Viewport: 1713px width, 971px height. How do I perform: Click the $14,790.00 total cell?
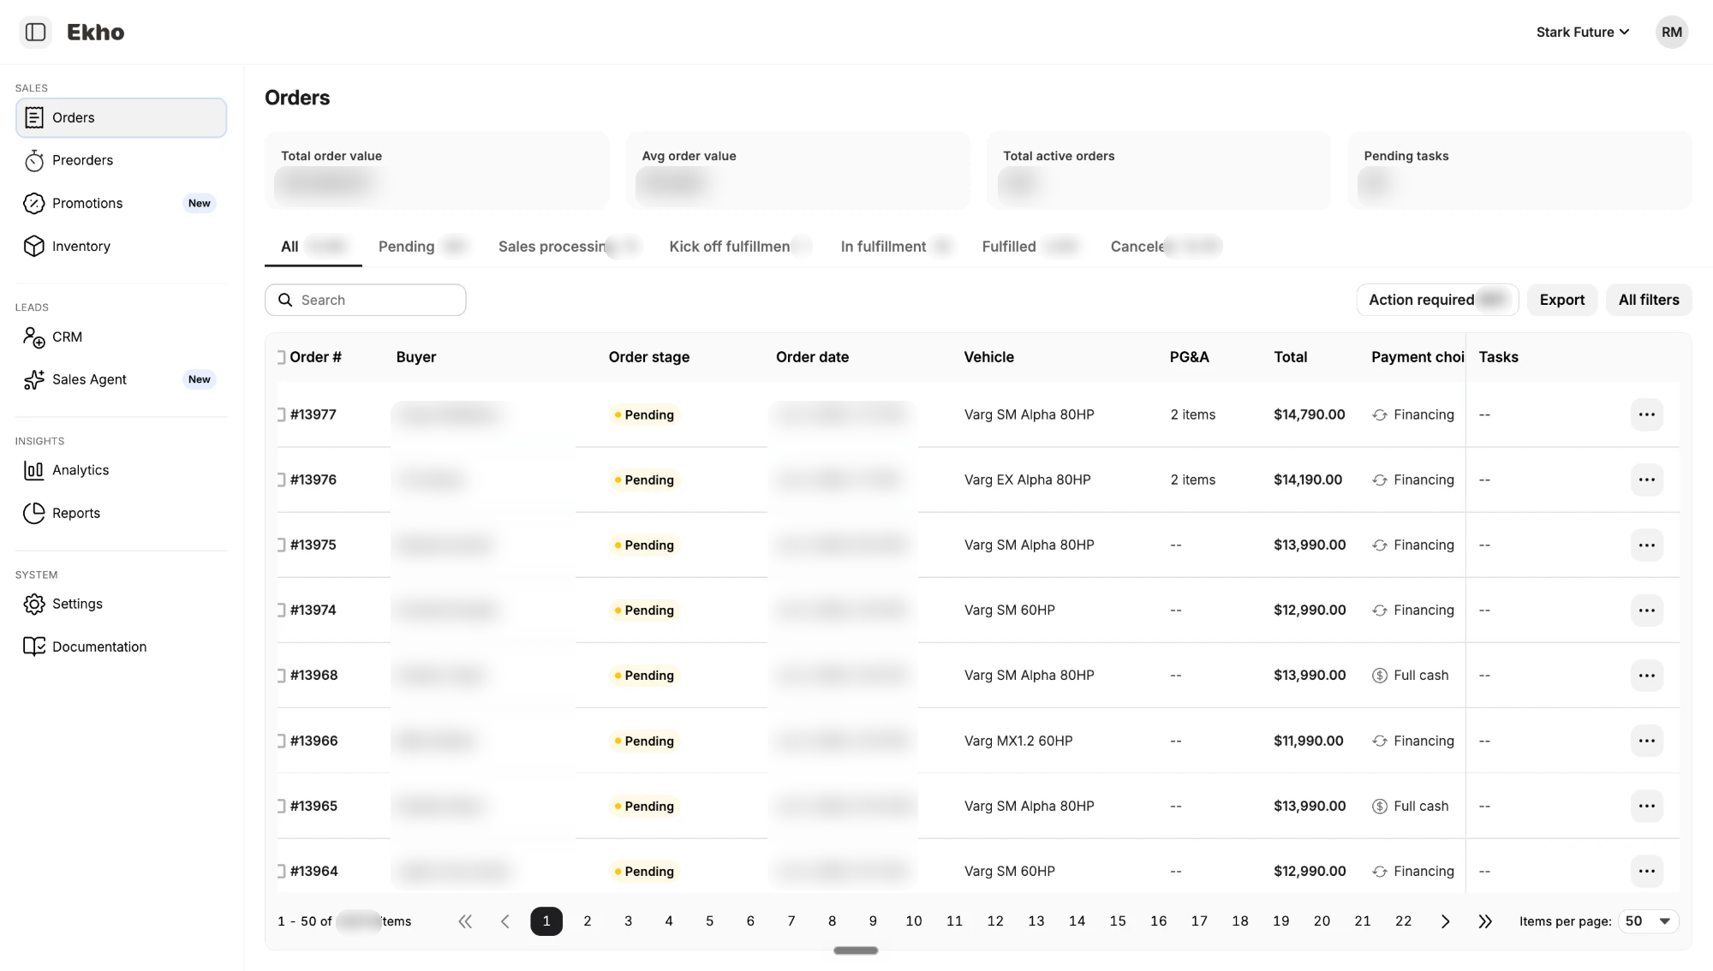[1309, 414]
